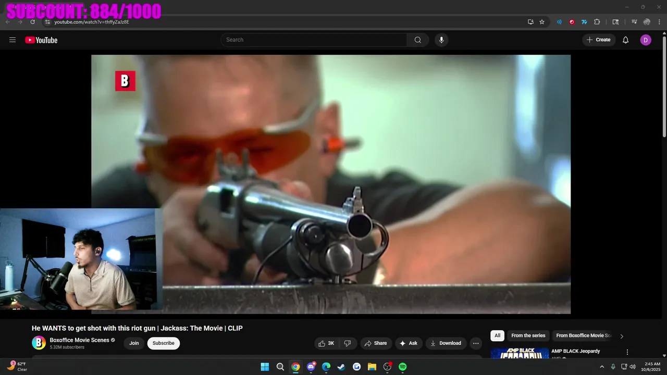Install the app from the address bar icon

pos(530,22)
